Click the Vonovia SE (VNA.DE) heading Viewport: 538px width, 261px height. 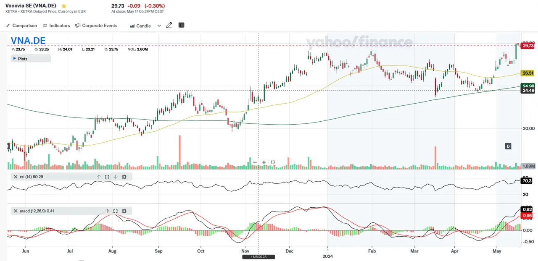pos(32,6)
